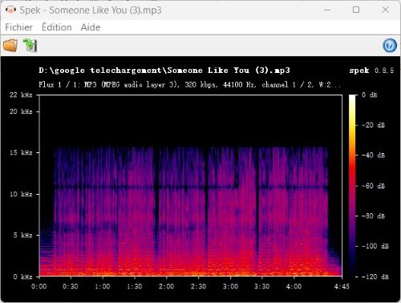Click the -40 dB scale label
The height and width of the screenshot is (303, 401).
coord(373,156)
